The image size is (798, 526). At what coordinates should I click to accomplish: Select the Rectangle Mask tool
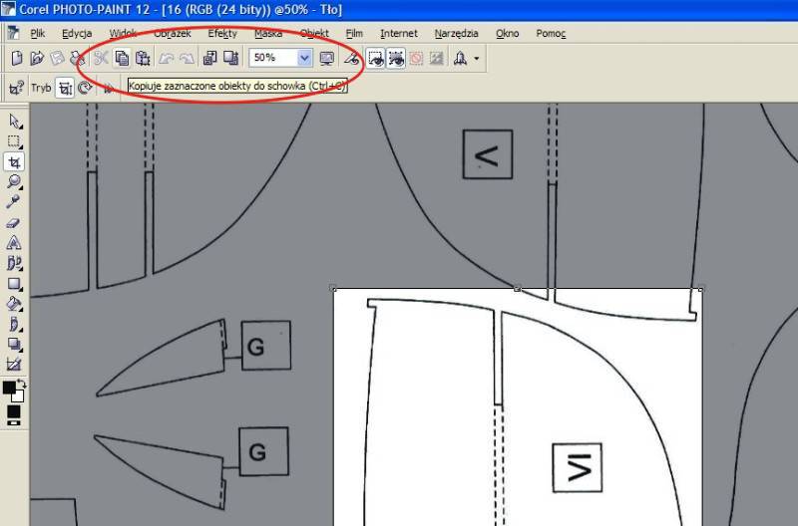tap(14, 141)
